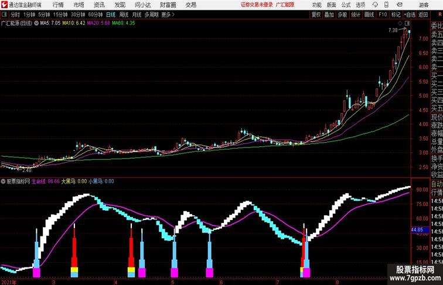Viewport: 443px width, 285px height.
Task: Add stock with +自选 button
Action: point(410,15)
